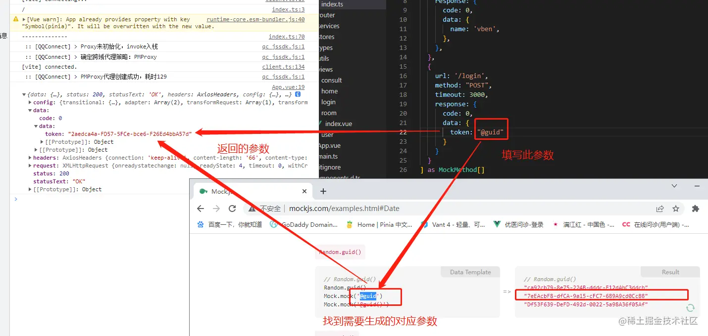708x336 pixels.
Task: Select the consult folder in explorer
Action: [x=332, y=80]
